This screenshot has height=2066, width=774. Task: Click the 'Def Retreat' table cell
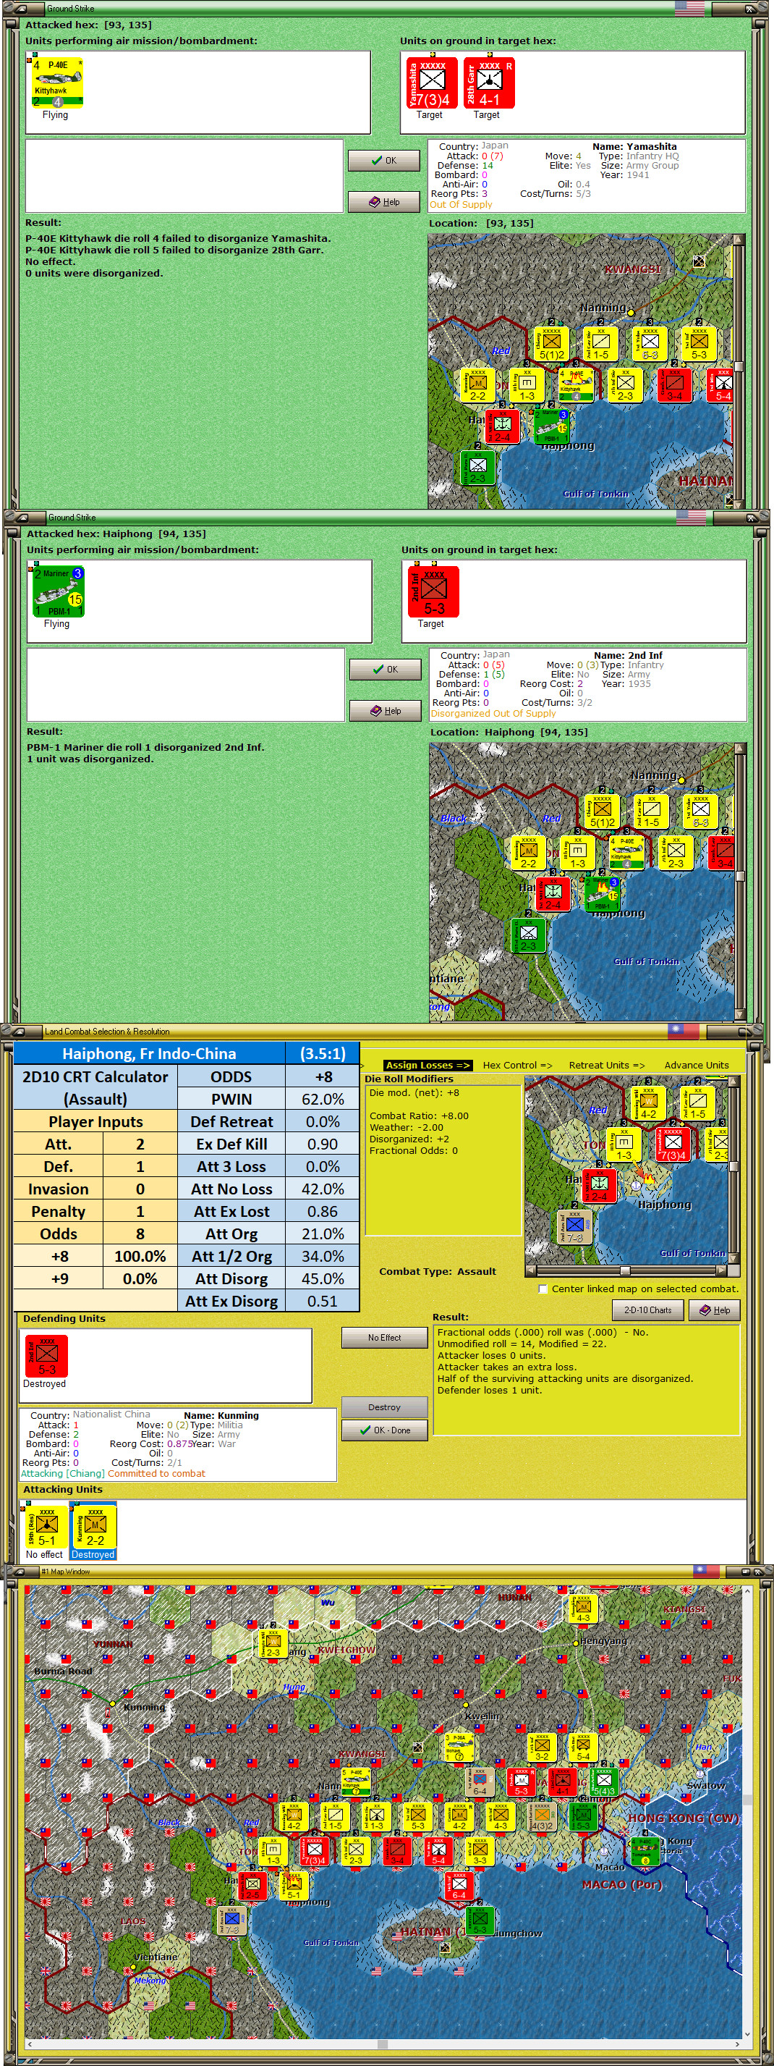pos(231,1122)
